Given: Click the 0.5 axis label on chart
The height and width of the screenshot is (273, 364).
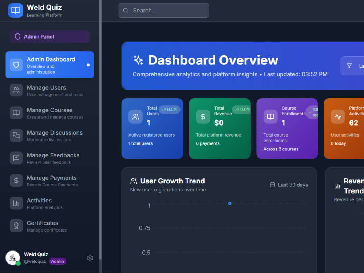Looking at the screenshot, I should 146,253.
